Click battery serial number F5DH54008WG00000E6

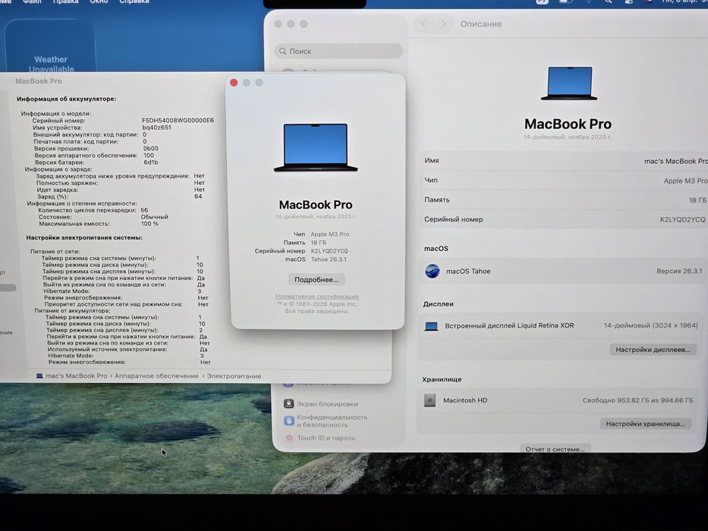pos(178,121)
